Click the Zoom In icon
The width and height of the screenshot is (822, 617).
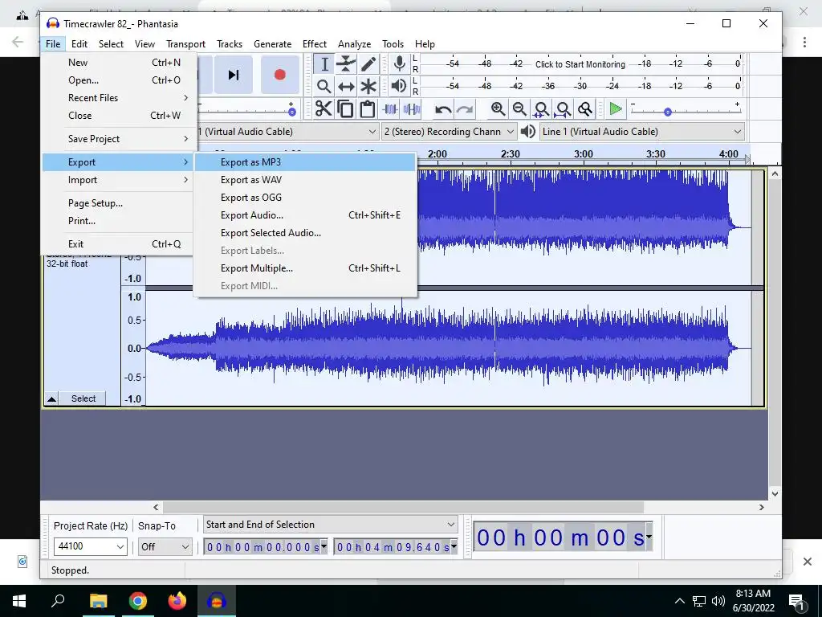(x=498, y=109)
